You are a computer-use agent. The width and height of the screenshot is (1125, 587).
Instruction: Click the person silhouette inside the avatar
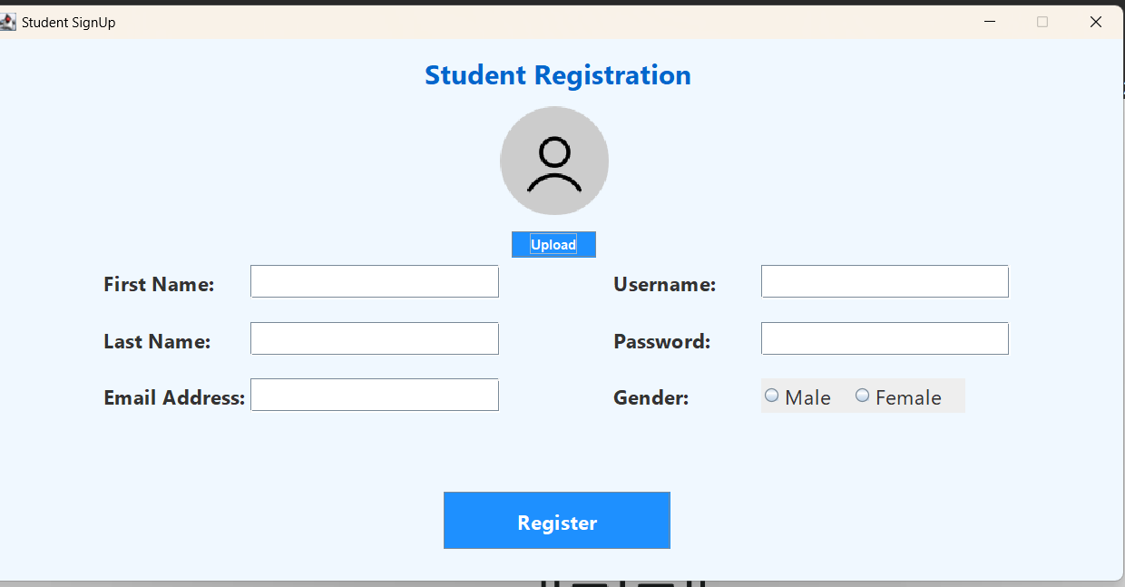pos(554,163)
